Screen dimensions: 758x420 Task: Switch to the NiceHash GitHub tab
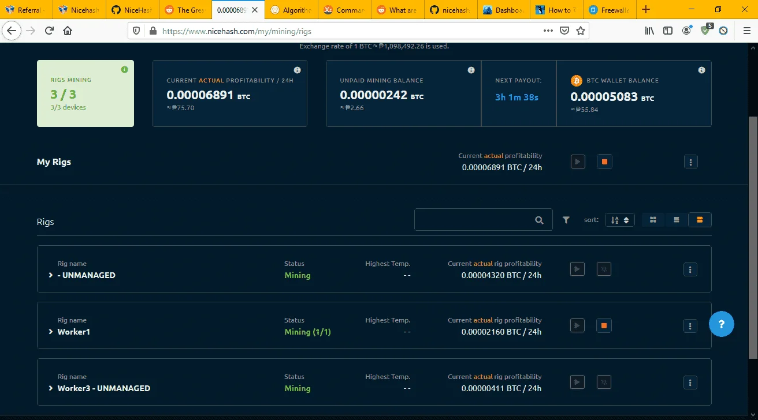point(132,10)
